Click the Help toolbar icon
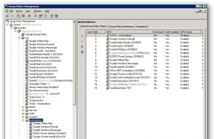 tap(52, 16)
